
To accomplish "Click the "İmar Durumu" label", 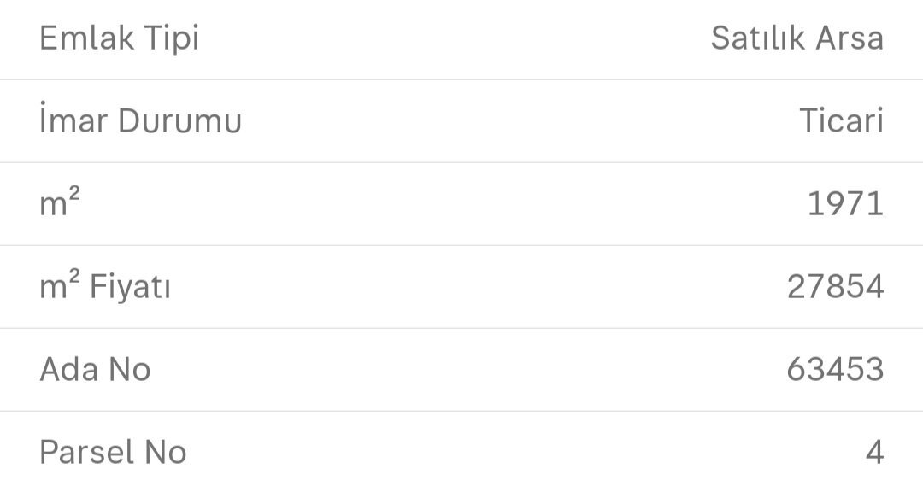I will [140, 121].
